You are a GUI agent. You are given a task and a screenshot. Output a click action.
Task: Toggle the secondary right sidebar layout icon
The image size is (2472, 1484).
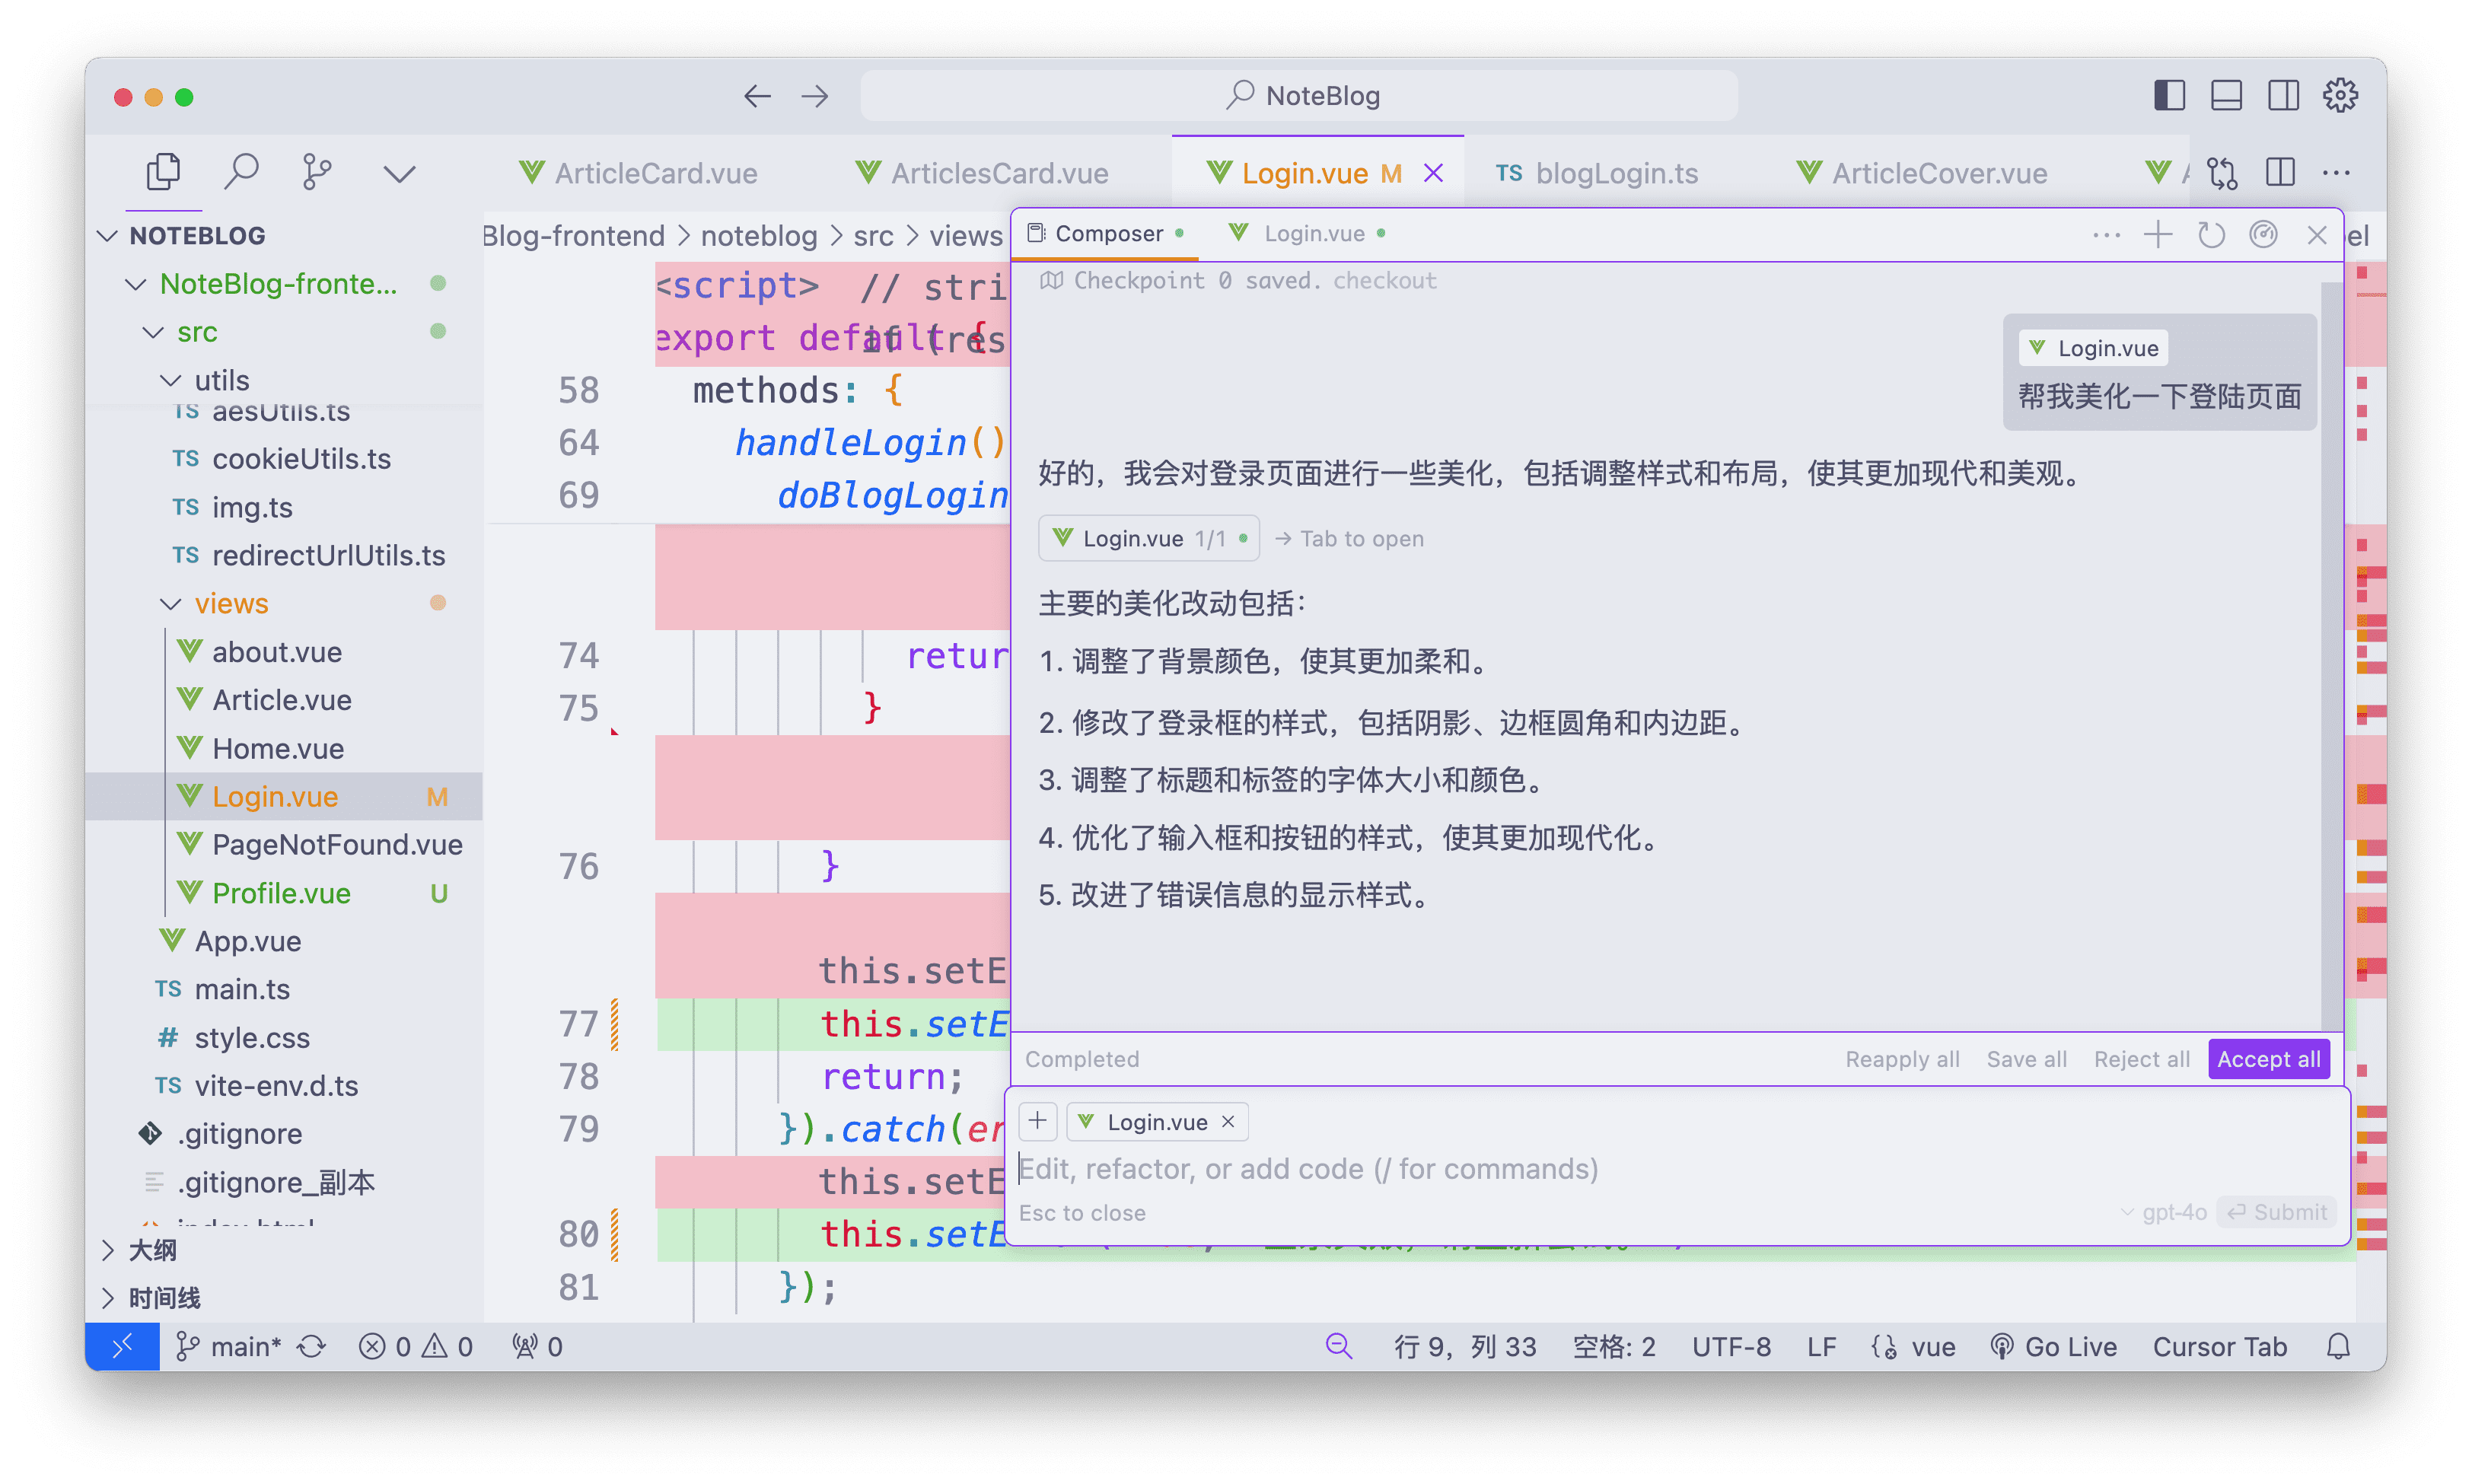2283,96
